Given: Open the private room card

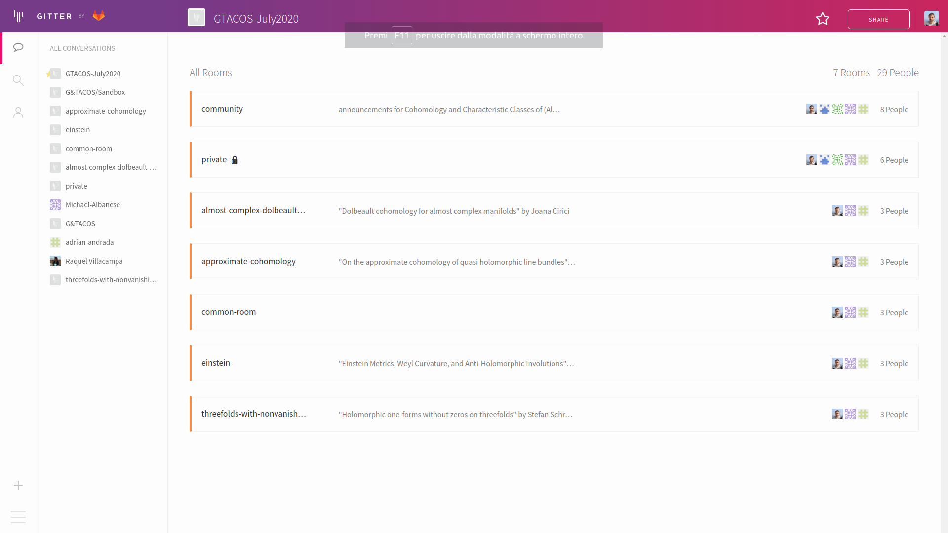Looking at the screenshot, I should [x=554, y=160].
